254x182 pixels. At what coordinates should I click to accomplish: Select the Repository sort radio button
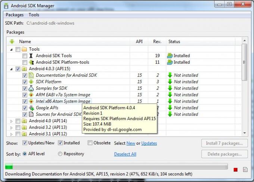(x=60, y=154)
